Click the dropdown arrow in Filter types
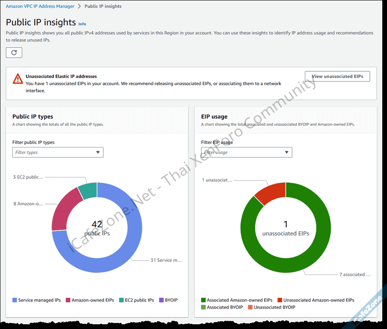 (x=98, y=152)
